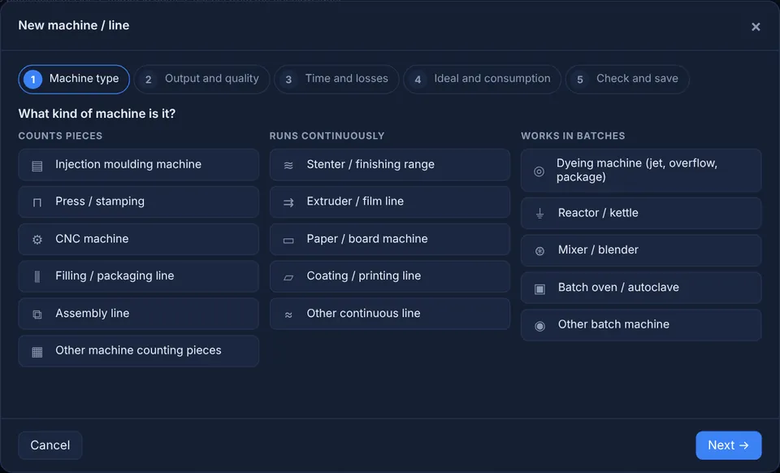780x473 pixels.
Task: Go to step 5 Check and save
Action: pyautogui.click(x=627, y=79)
